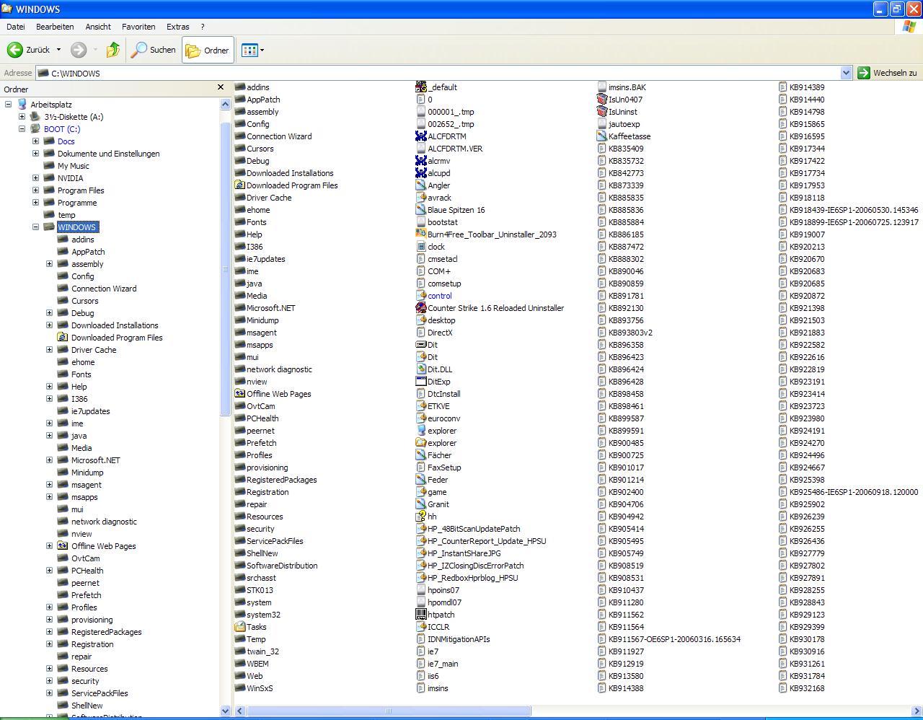
Task: Select the _default file icon
Action: pos(421,87)
